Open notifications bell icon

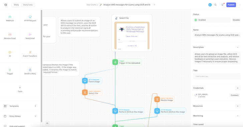222,5
